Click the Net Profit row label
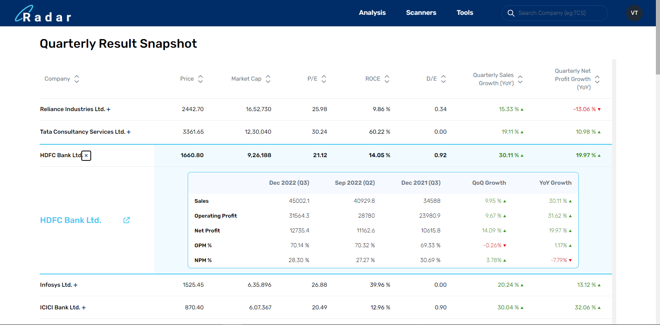The height and width of the screenshot is (325, 660). [207, 230]
